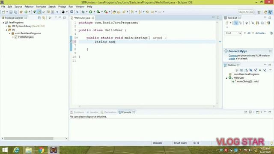
Task: Toggle Link with Editor in Package Explorer
Action: tap(44, 18)
